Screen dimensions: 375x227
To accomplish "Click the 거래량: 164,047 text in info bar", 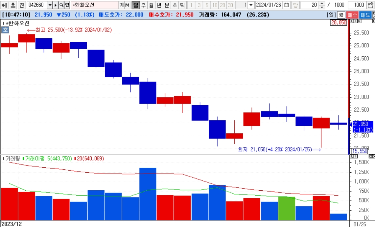I will [220, 15].
